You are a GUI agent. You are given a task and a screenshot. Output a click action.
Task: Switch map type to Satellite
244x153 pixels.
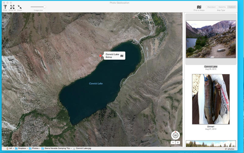click(x=222, y=7)
